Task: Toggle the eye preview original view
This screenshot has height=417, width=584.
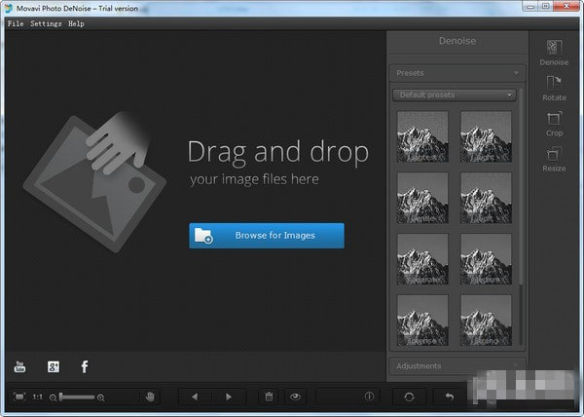Action: pyautogui.click(x=295, y=397)
